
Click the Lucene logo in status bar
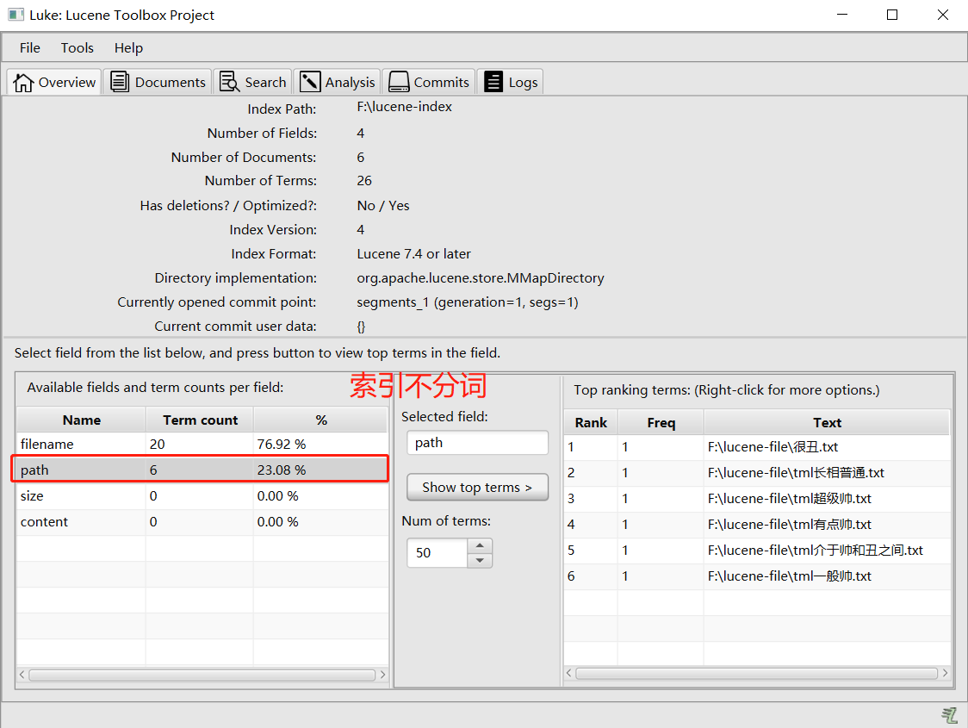[949, 714]
